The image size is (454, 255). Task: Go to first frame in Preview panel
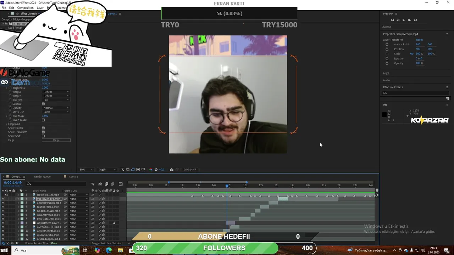pos(392,20)
